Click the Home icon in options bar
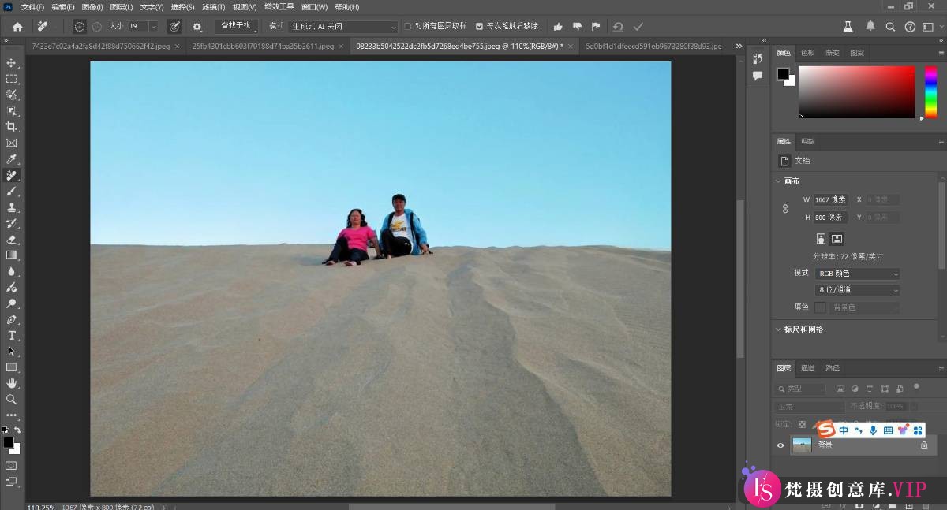The width and height of the screenshot is (947, 510). coord(17,27)
